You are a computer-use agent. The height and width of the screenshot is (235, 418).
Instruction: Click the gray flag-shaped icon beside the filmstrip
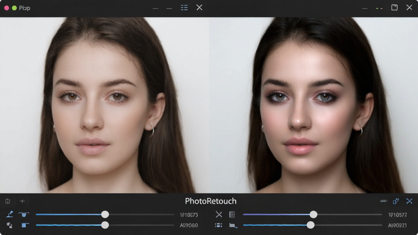(233, 226)
